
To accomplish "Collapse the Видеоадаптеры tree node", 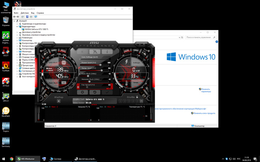I will [x=17, y=26].
